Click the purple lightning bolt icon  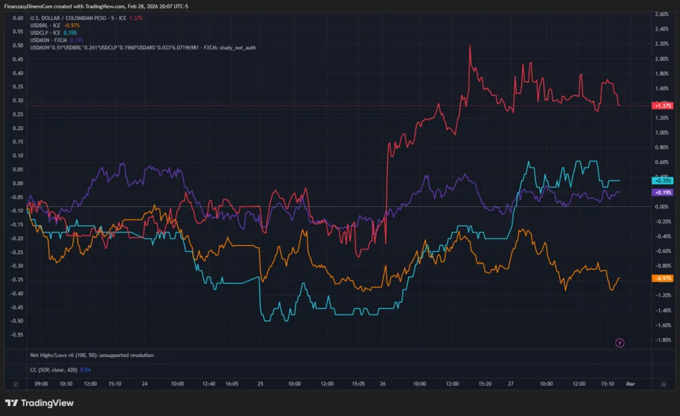point(620,342)
